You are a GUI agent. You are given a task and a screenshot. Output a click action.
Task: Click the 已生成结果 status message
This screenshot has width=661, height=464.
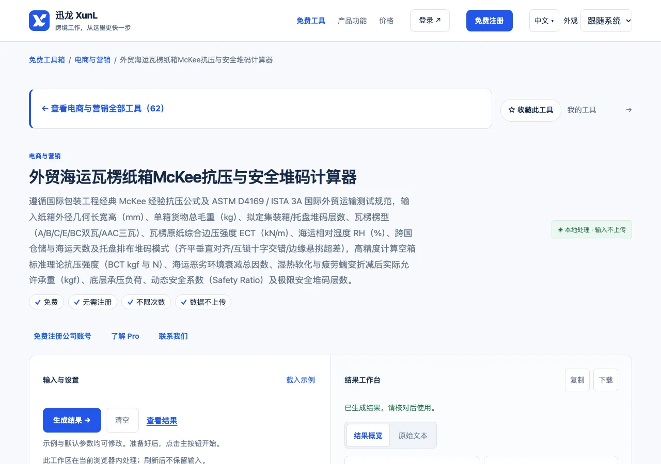click(x=390, y=408)
